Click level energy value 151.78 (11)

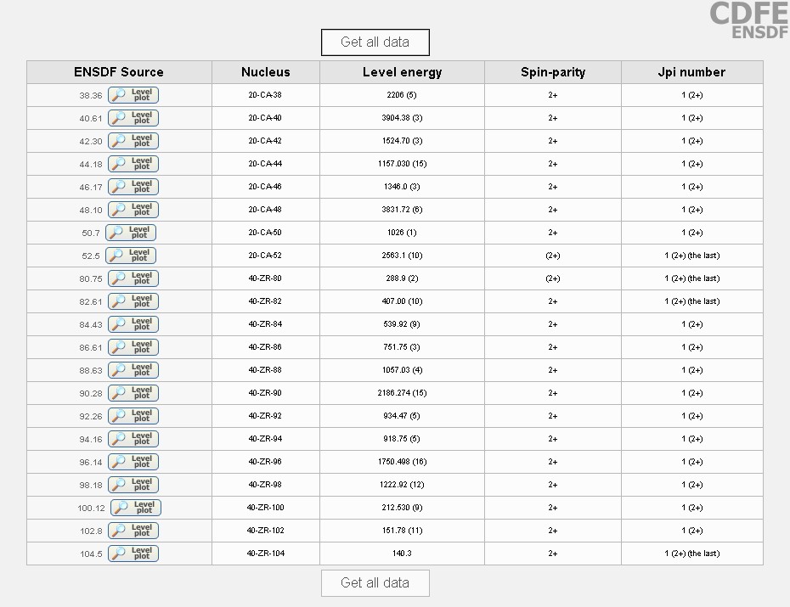pyautogui.click(x=402, y=530)
